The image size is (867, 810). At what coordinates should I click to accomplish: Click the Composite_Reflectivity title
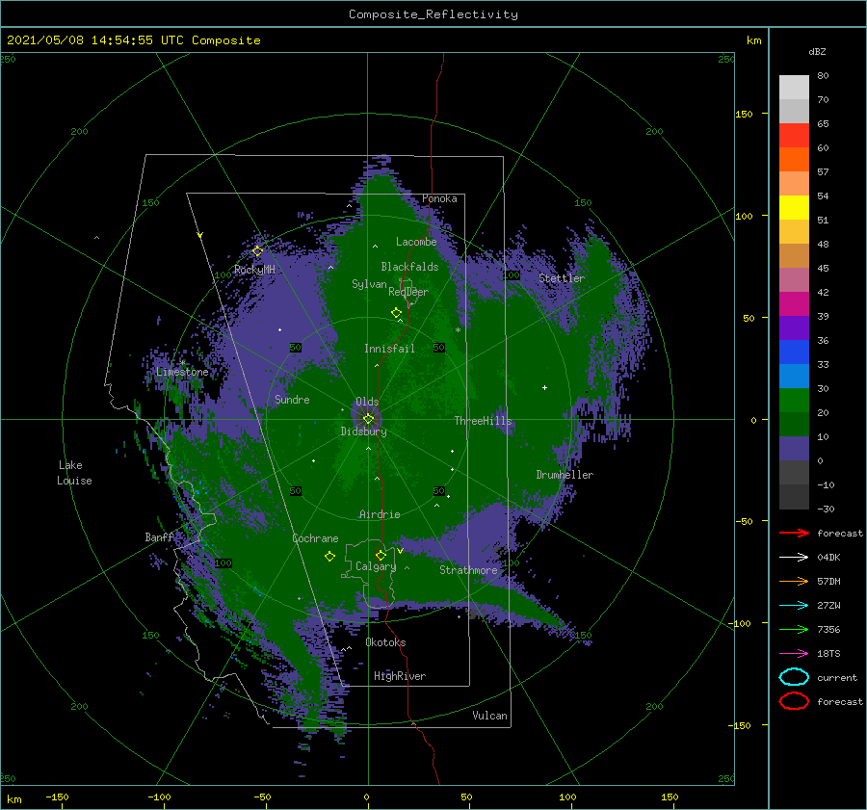433,14
